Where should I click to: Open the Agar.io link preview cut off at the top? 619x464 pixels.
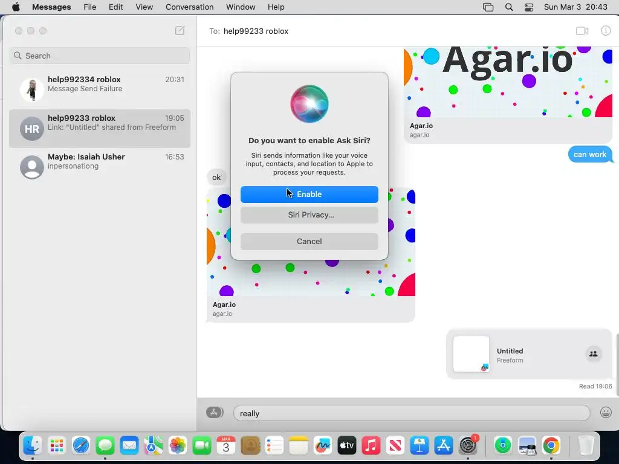(508, 95)
